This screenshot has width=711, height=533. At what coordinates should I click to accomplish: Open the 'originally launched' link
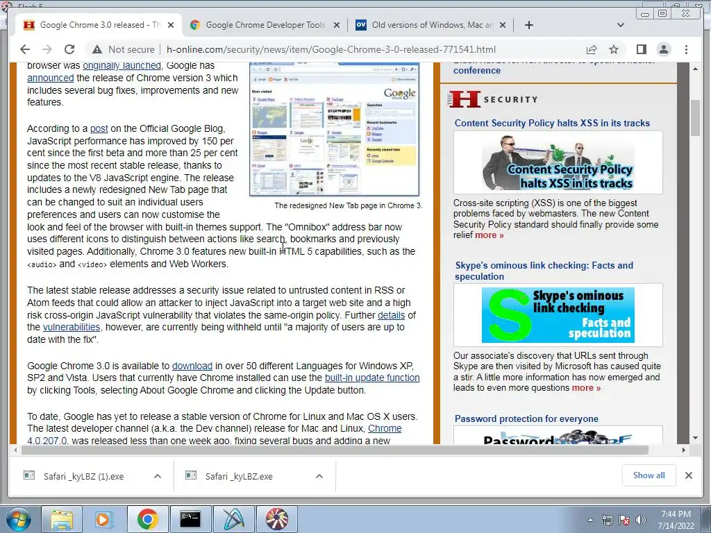[x=122, y=65]
